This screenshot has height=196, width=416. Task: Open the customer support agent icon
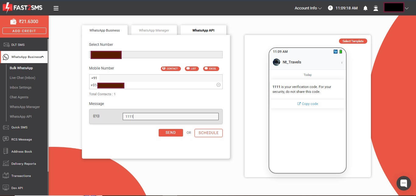[376, 8]
